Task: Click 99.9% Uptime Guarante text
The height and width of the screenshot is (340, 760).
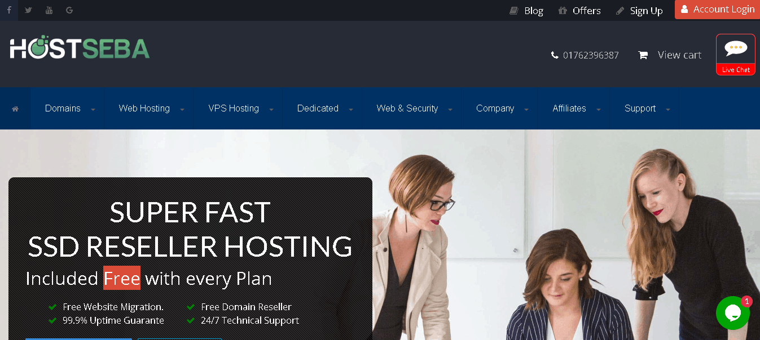Action: point(113,320)
